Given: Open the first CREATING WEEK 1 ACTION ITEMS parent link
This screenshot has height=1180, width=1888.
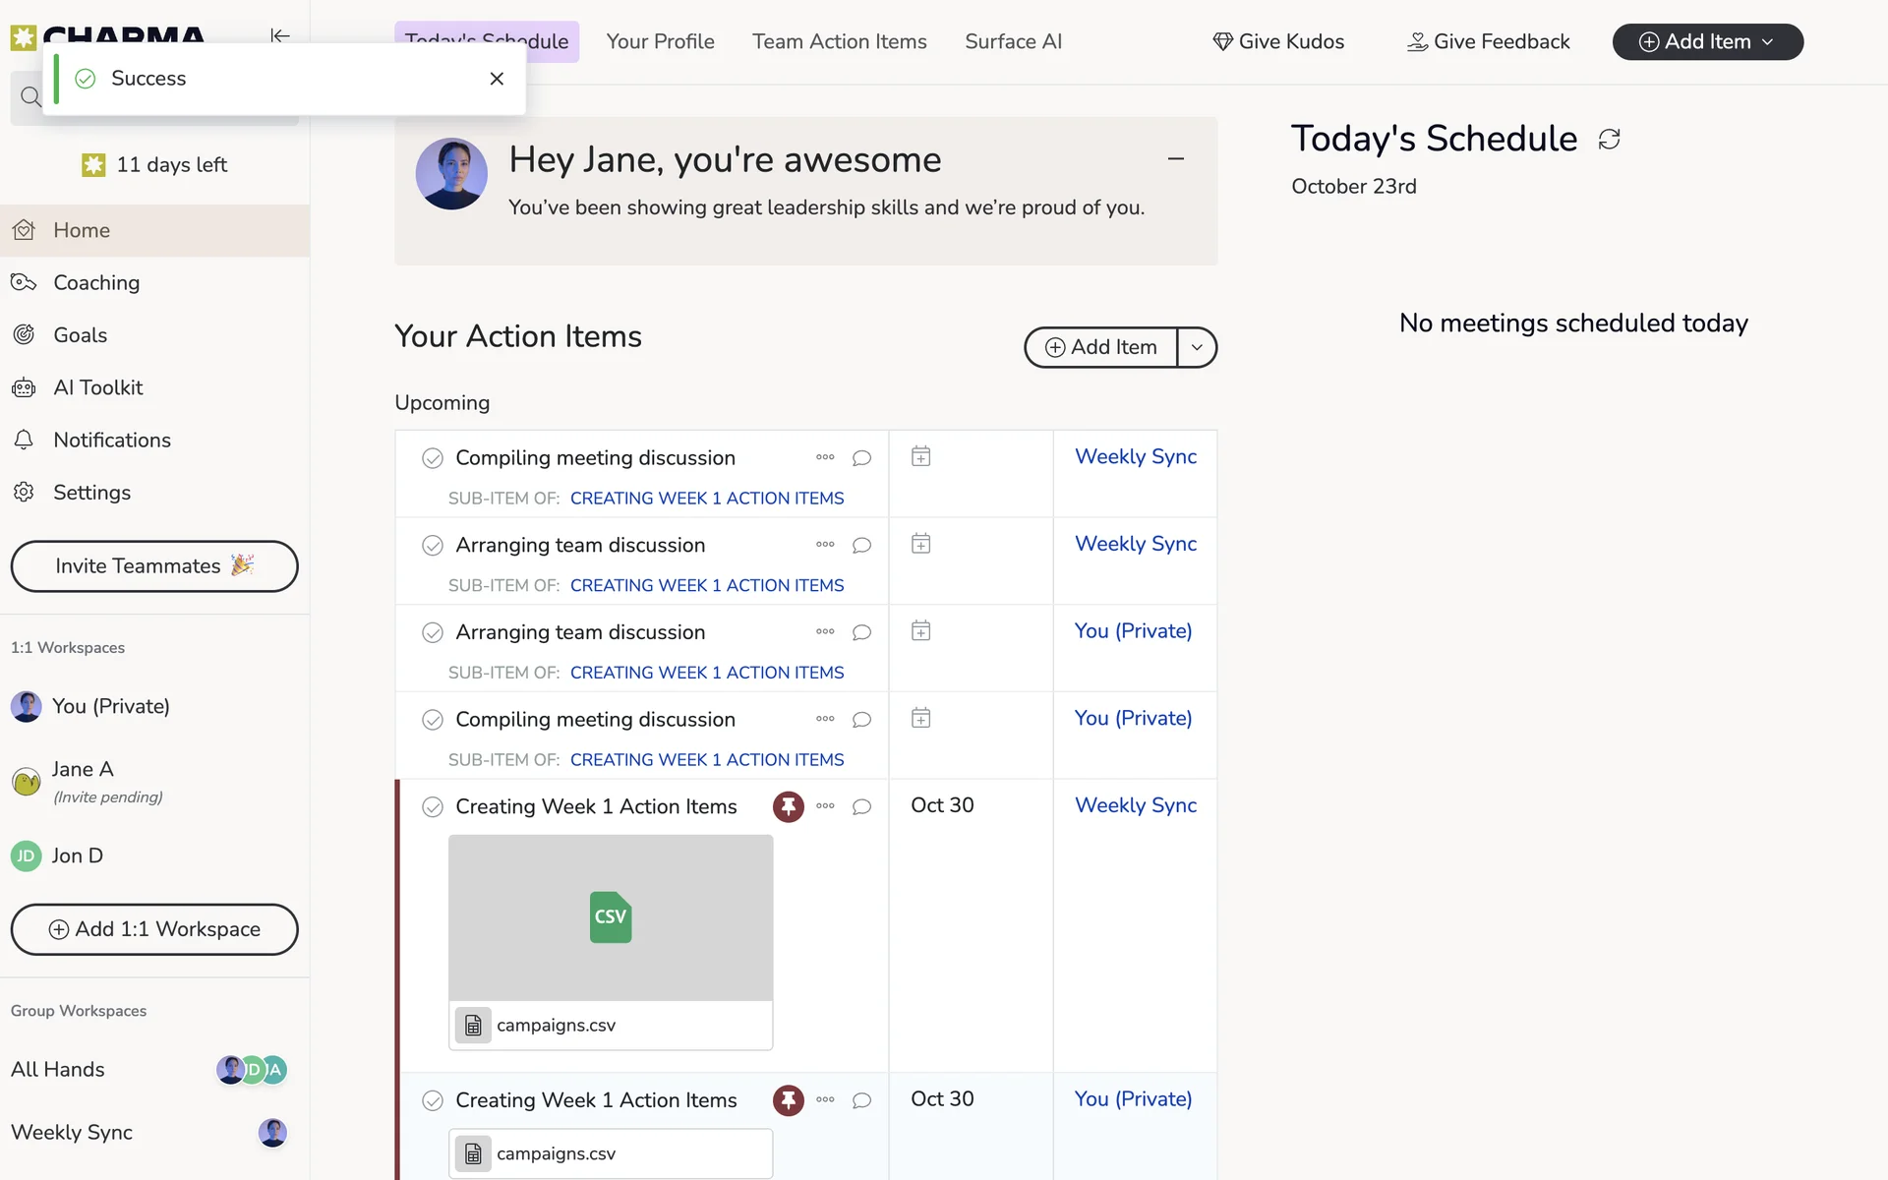Looking at the screenshot, I should click(x=706, y=499).
